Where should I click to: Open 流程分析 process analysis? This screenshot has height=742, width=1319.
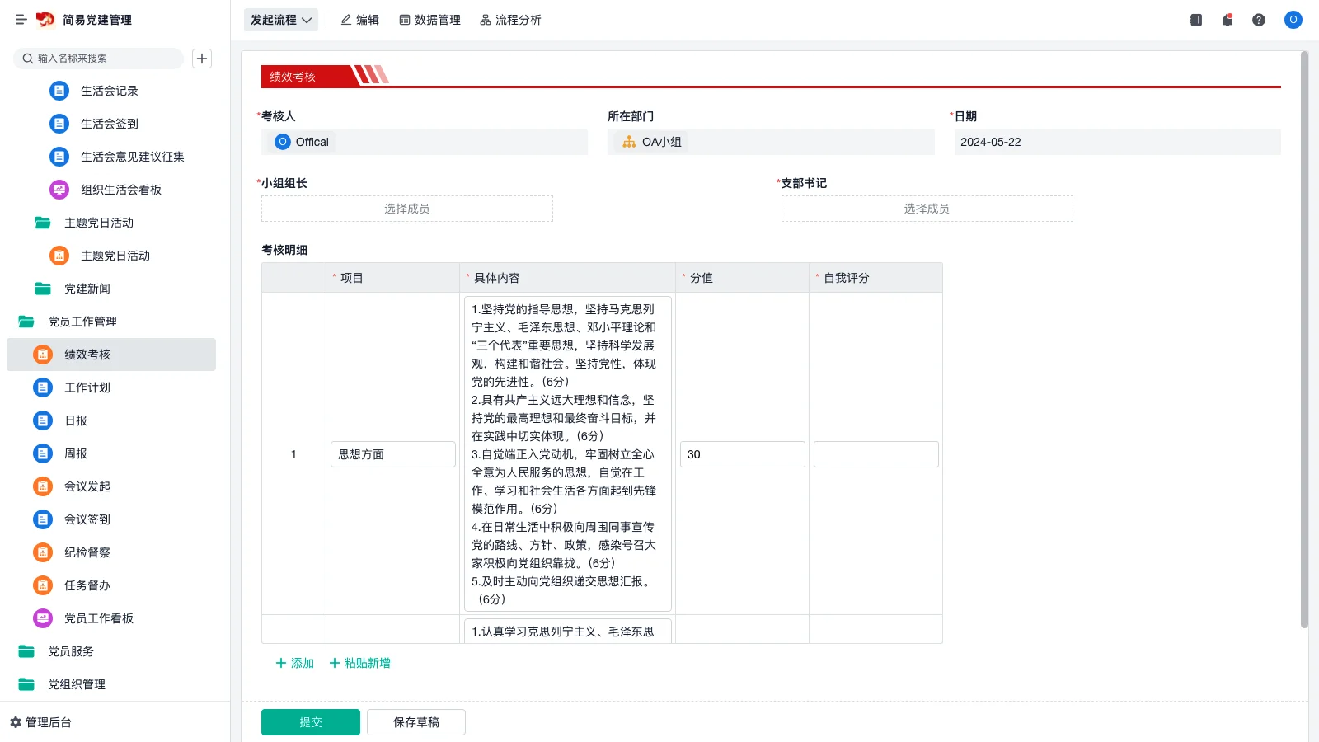pyautogui.click(x=510, y=20)
